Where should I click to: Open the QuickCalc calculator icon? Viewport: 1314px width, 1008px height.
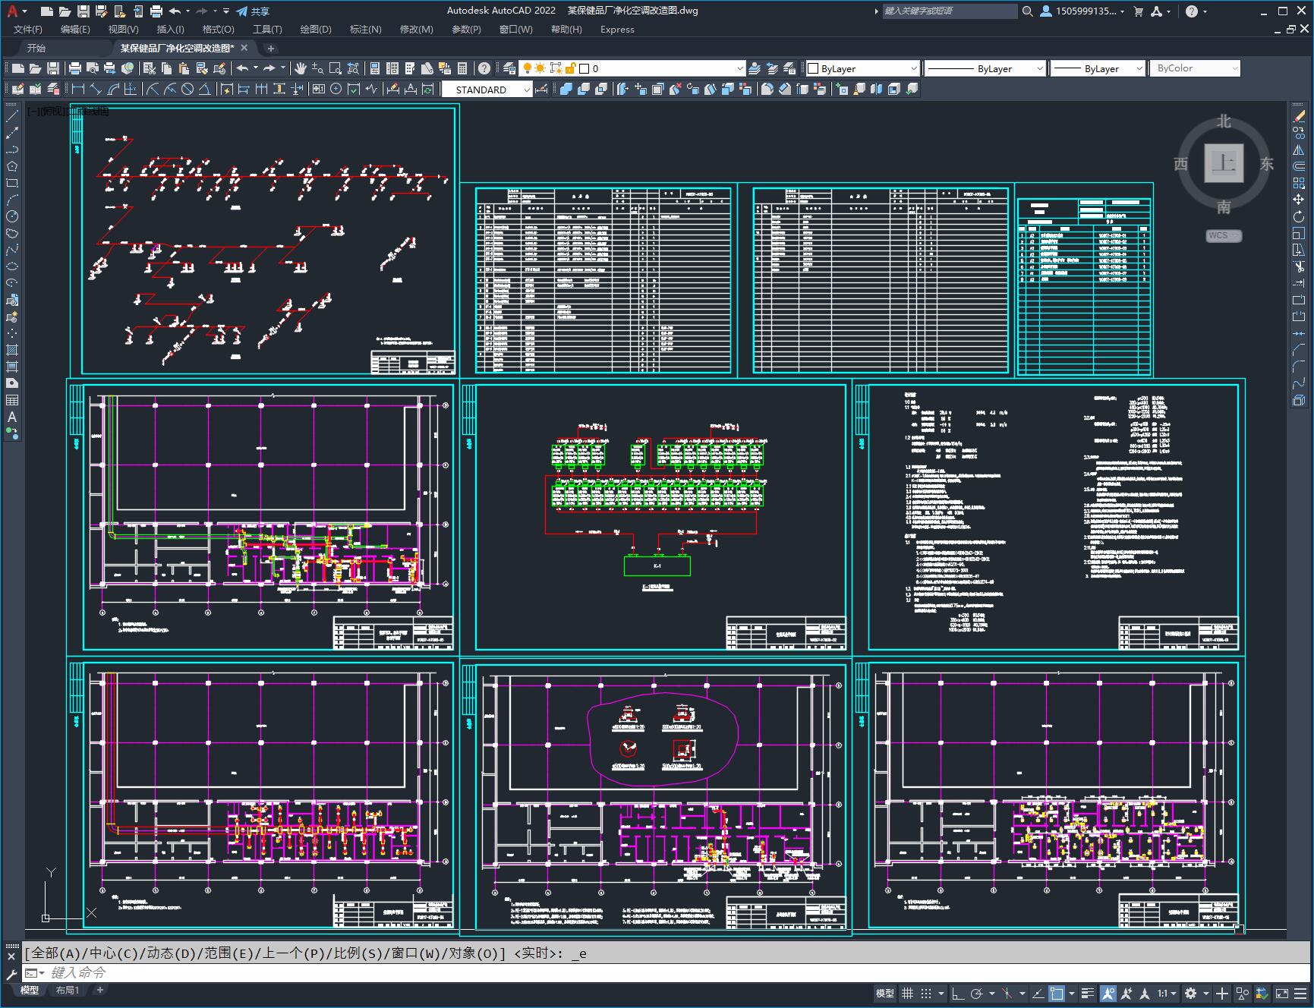(462, 68)
